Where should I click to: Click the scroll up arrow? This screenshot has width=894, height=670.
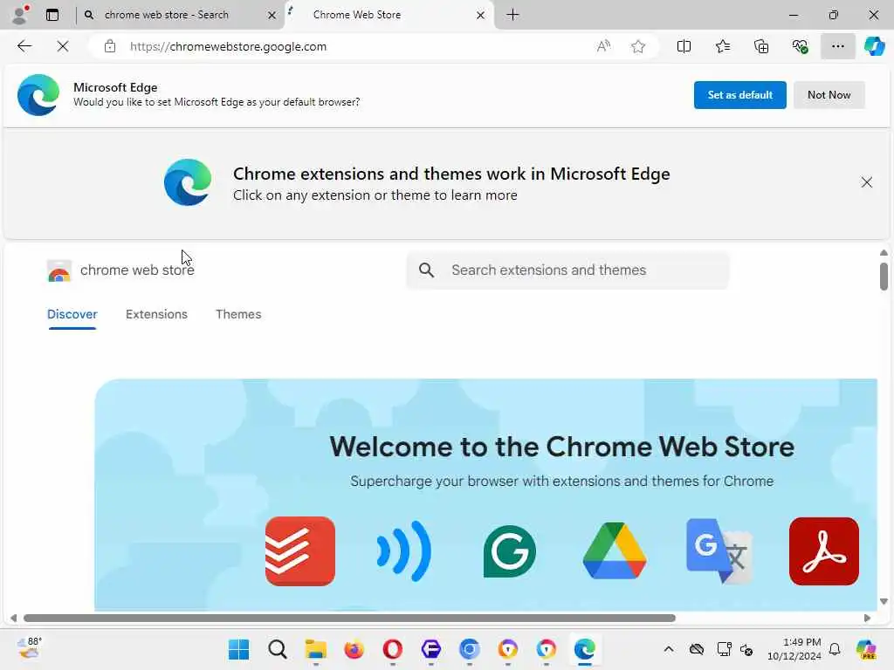(x=884, y=252)
